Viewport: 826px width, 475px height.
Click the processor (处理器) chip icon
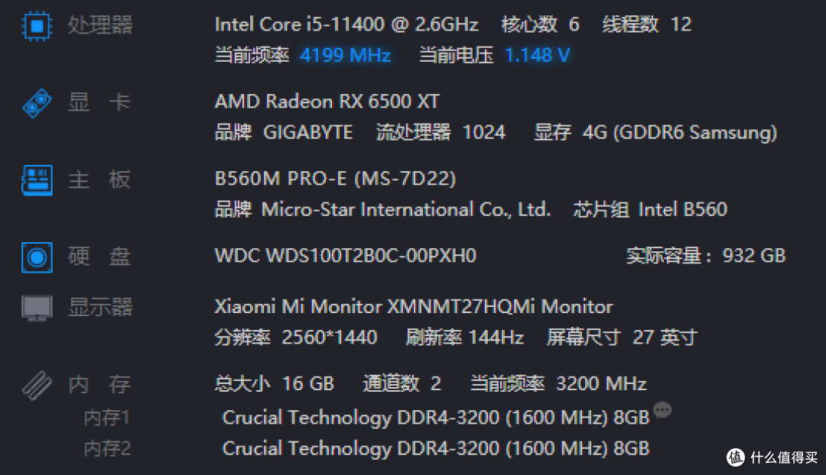point(37,25)
